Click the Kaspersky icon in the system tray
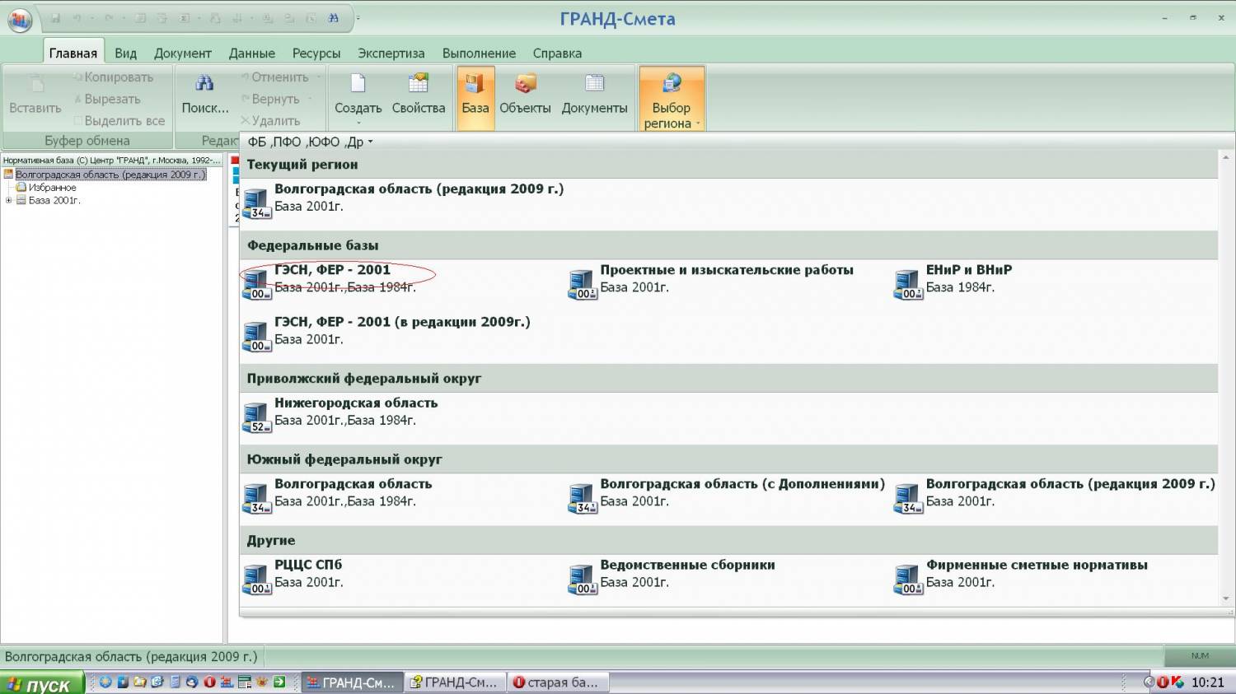Screen dimensions: 1236x694 [1177, 682]
